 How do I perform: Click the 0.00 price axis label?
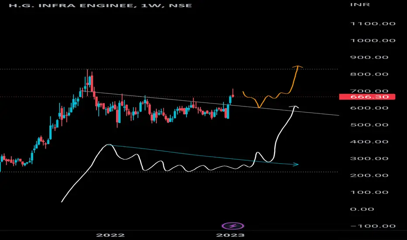click(x=362, y=209)
